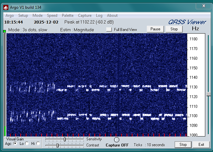Click the Hz unit label

(196, 29)
